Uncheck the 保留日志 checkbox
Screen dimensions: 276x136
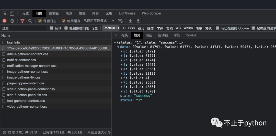(40, 21)
